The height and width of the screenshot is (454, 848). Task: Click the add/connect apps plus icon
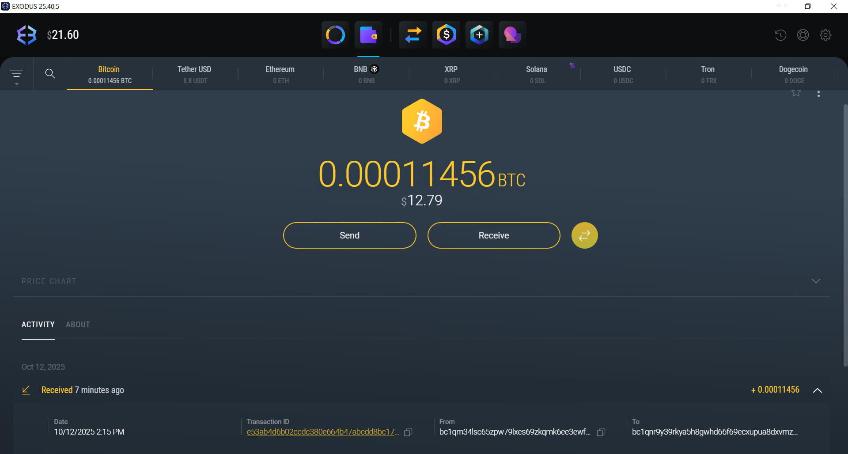point(479,34)
